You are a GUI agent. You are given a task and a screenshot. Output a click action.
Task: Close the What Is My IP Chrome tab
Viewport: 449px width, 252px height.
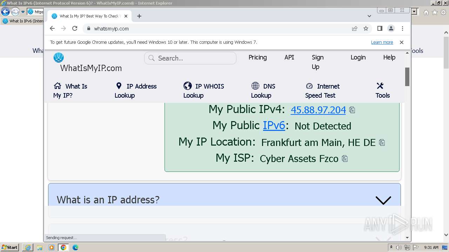(126, 16)
